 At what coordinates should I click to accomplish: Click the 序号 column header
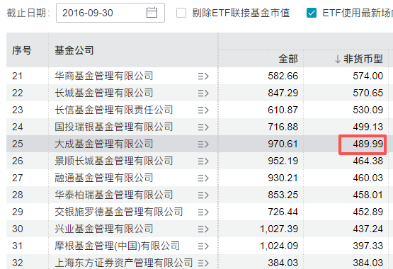[22, 50]
